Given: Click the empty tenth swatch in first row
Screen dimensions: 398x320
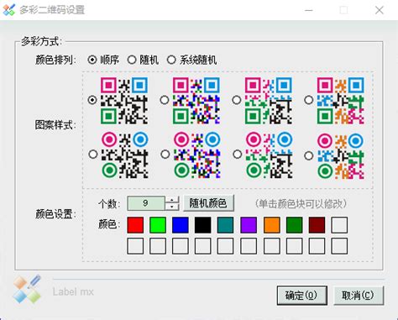Looking at the screenshot, I should pos(339,225).
